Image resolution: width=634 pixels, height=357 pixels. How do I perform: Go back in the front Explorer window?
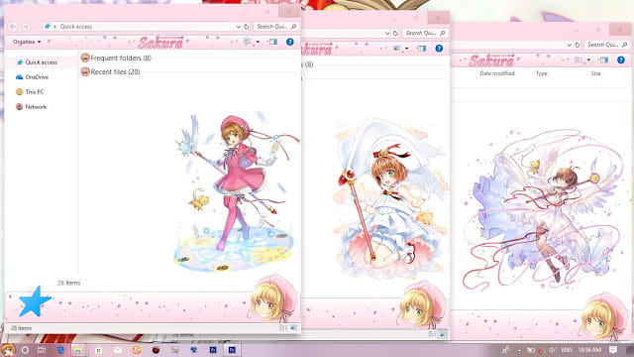click(x=13, y=27)
